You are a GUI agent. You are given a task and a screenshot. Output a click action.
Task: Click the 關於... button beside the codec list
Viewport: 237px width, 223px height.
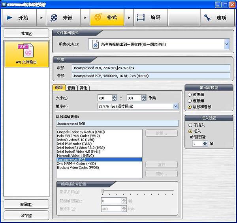[162, 174]
